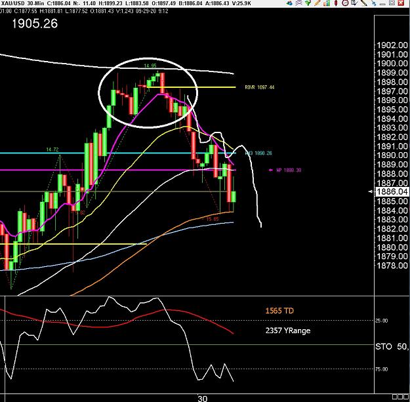The image size is (410, 402).
Task: Click the 1895.00 price axis label
Action: pyautogui.click(x=392, y=110)
